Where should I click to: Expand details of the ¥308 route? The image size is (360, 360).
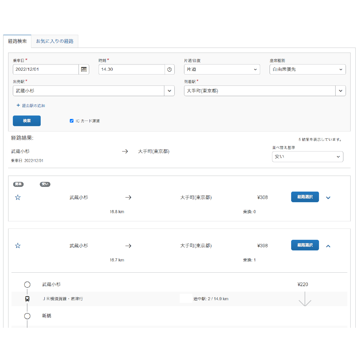(328, 198)
